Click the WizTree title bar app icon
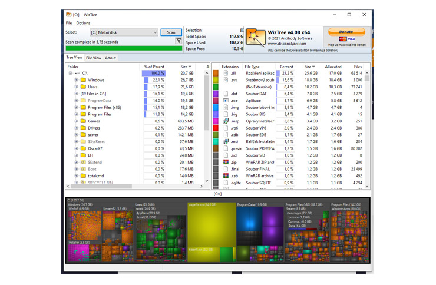This screenshot has height=285, width=436. [x=68, y=15]
